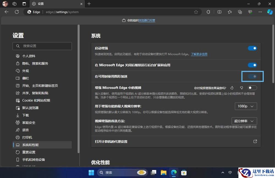Image resolution: width=275 pixels, height=178 pixels.
Task: Open 打印机 settings section
Action: (42, 137)
